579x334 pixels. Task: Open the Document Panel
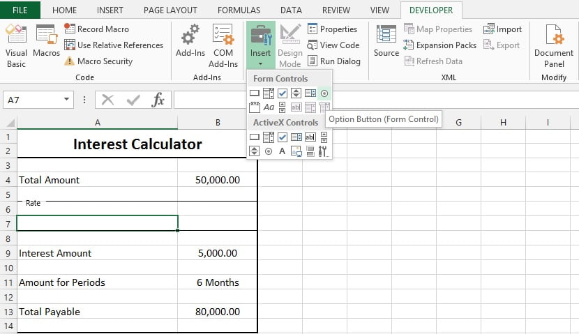[x=554, y=46]
